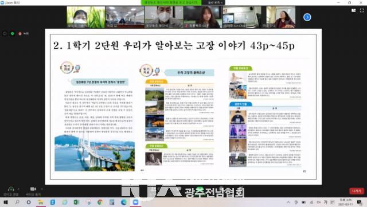Click the red leave meeting button

[357, 191]
